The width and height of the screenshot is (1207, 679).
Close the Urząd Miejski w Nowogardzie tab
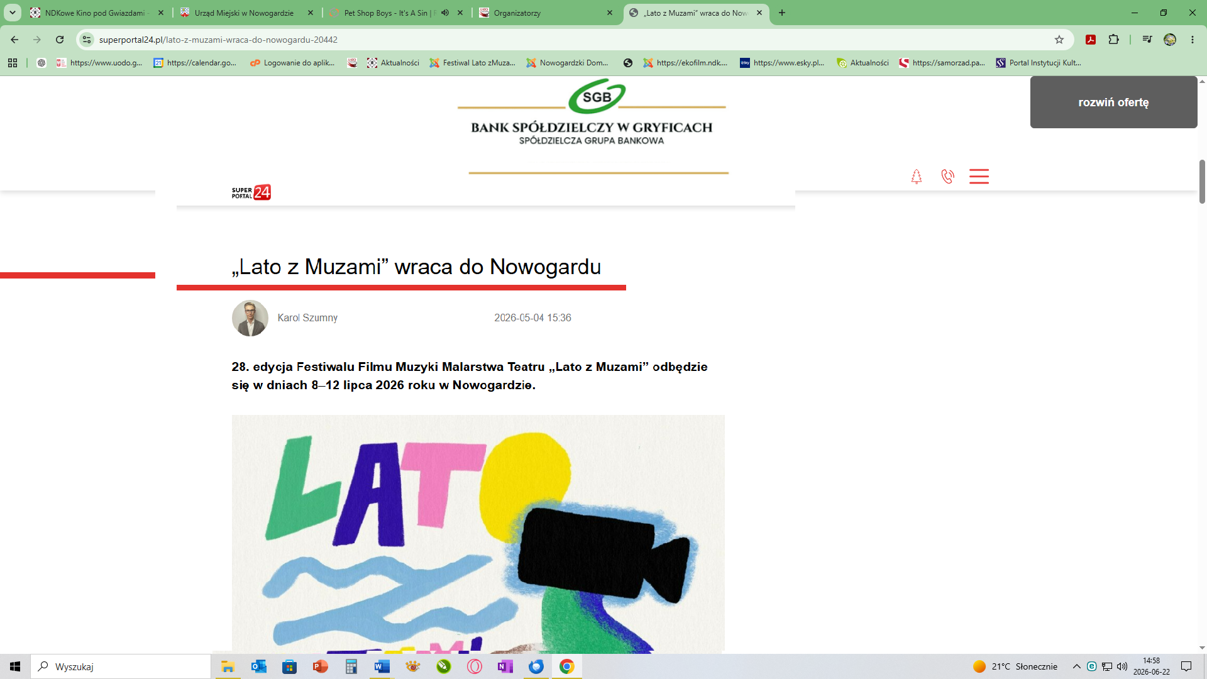(311, 13)
